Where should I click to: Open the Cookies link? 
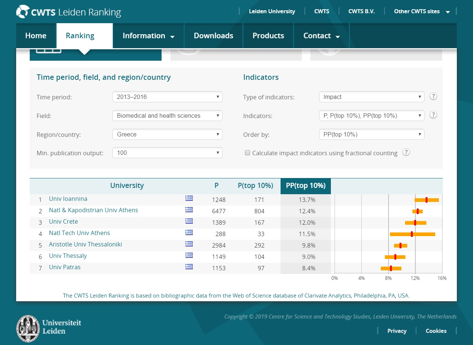tap(436, 331)
